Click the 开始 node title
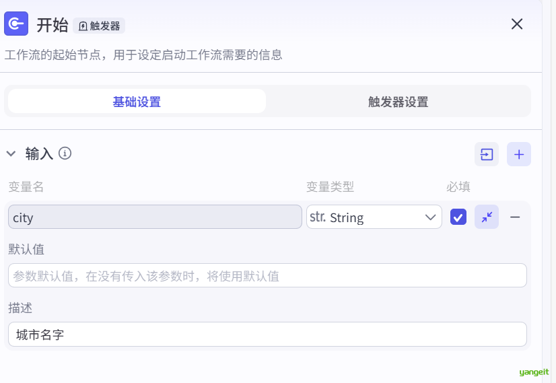 click(52, 25)
